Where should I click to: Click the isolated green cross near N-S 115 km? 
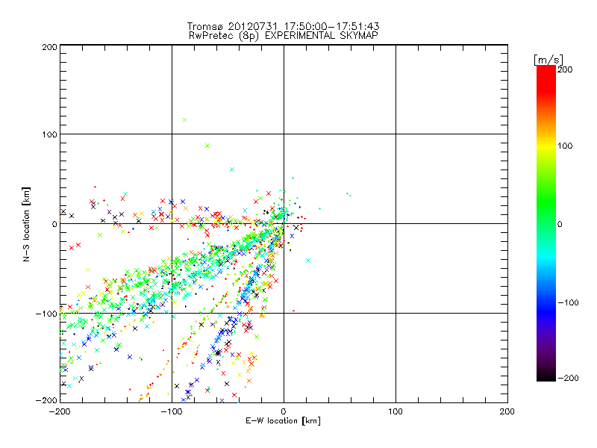[x=185, y=120]
